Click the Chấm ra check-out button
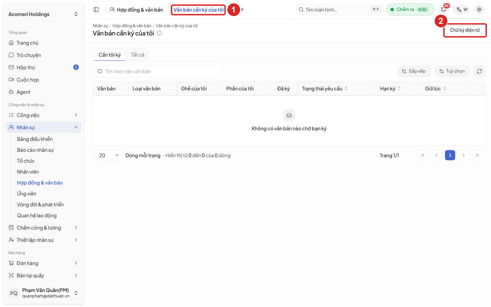Screen dimensions: 491x307 point(410,10)
